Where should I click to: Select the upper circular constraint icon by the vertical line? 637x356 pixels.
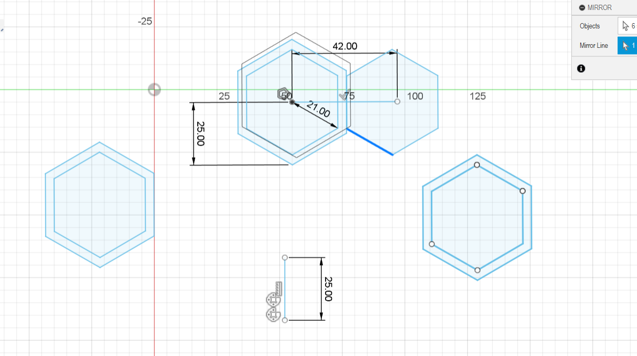pos(273,300)
